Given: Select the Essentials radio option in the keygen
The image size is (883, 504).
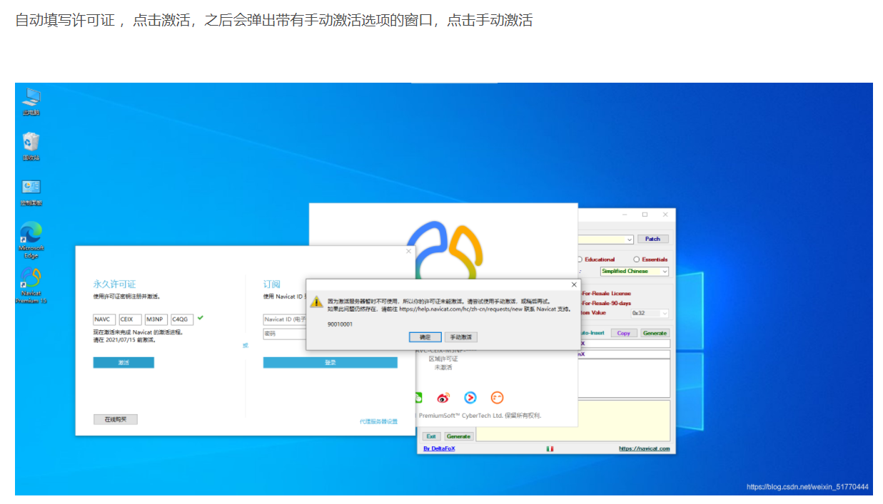Looking at the screenshot, I should 650,259.
